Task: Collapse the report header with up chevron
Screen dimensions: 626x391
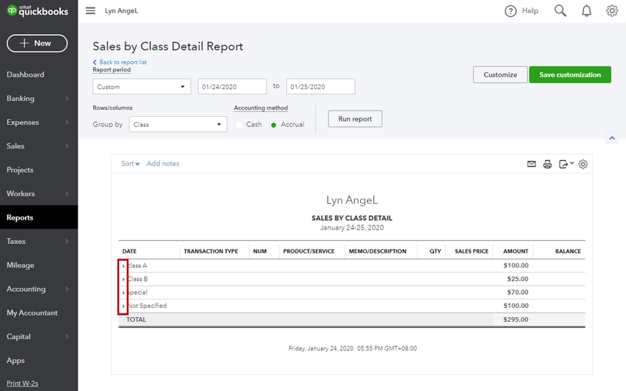Action: click(x=612, y=138)
